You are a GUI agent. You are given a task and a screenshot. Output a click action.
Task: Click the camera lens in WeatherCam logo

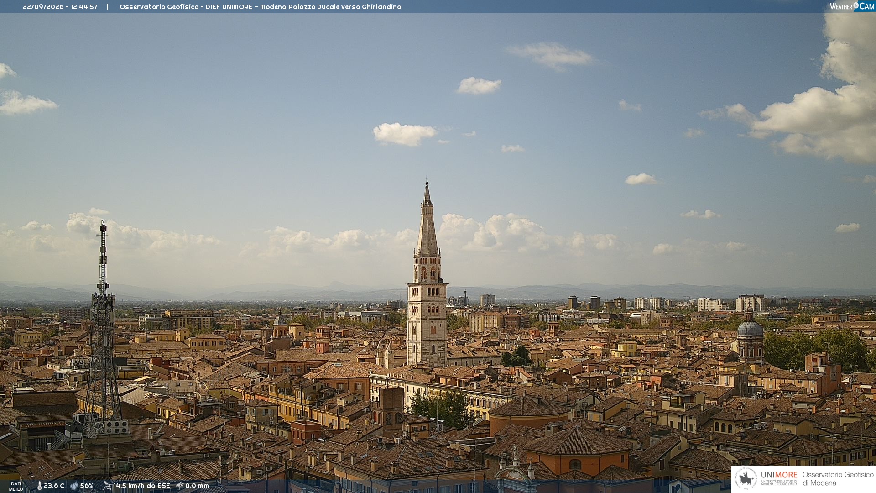(856, 5)
